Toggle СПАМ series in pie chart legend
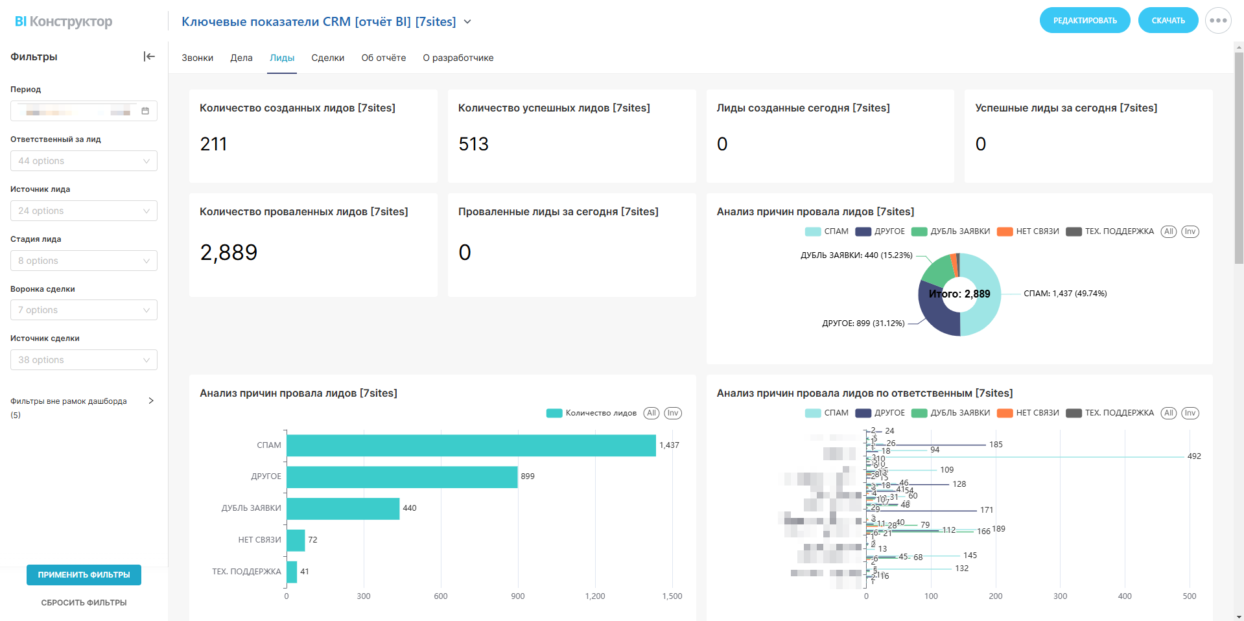This screenshot has width=1244, height=621. (x=827, y=231)
